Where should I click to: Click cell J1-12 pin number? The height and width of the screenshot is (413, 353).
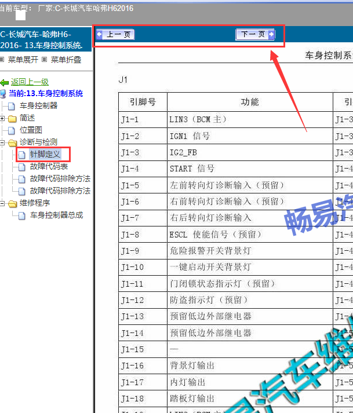point(143,300)
